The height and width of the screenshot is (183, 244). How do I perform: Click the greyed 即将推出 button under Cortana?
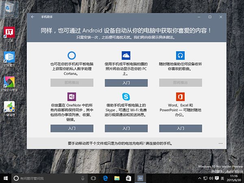[x=72, y=83]
